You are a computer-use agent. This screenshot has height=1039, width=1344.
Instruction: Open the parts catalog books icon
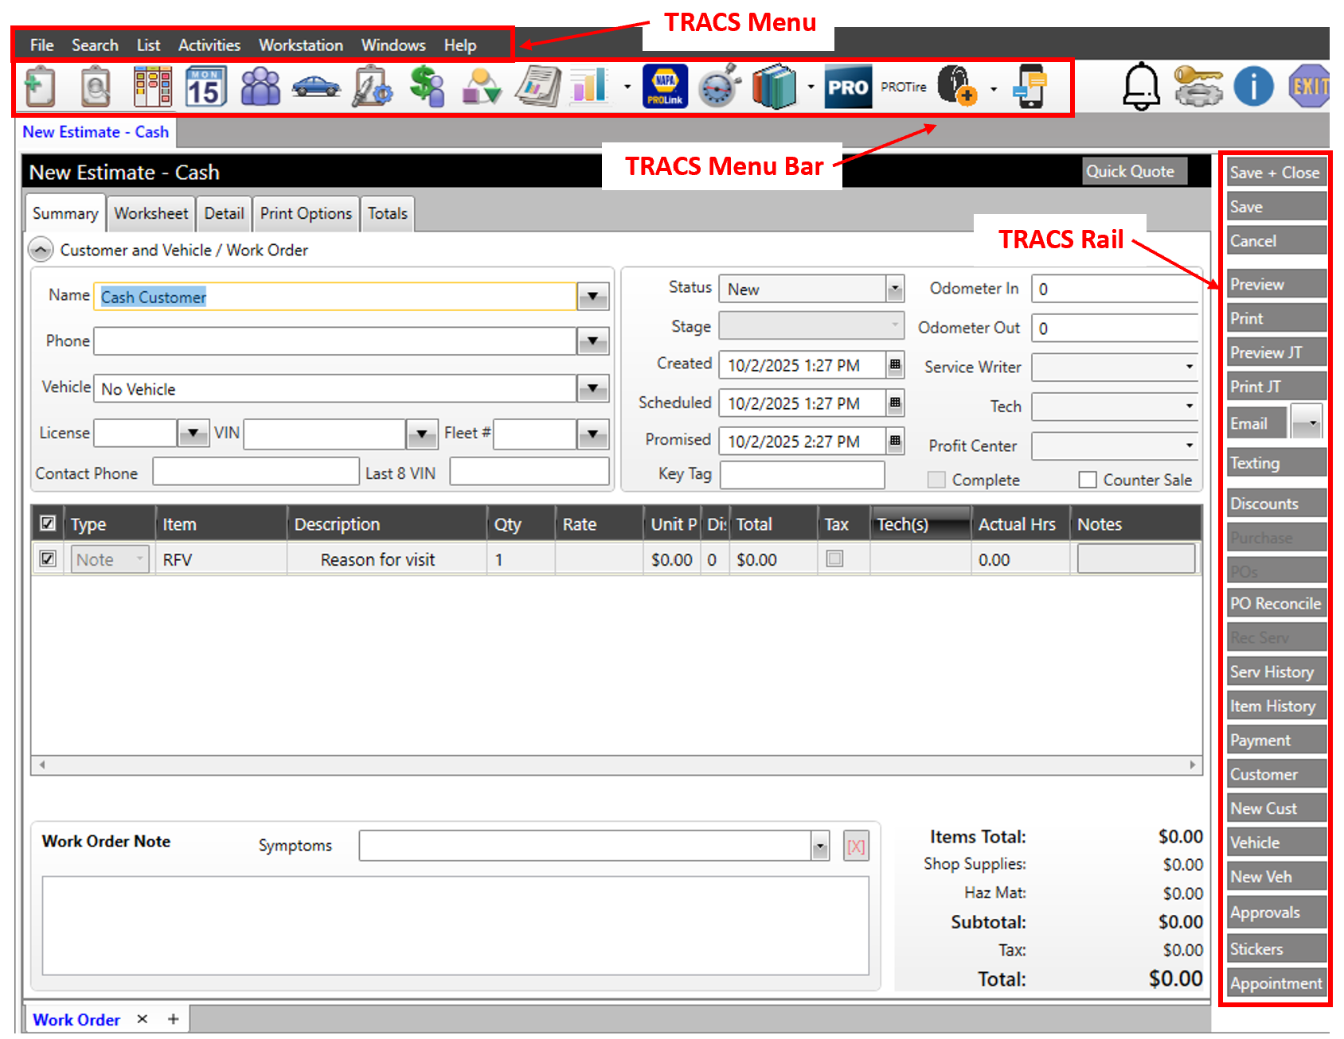point(772,86)
